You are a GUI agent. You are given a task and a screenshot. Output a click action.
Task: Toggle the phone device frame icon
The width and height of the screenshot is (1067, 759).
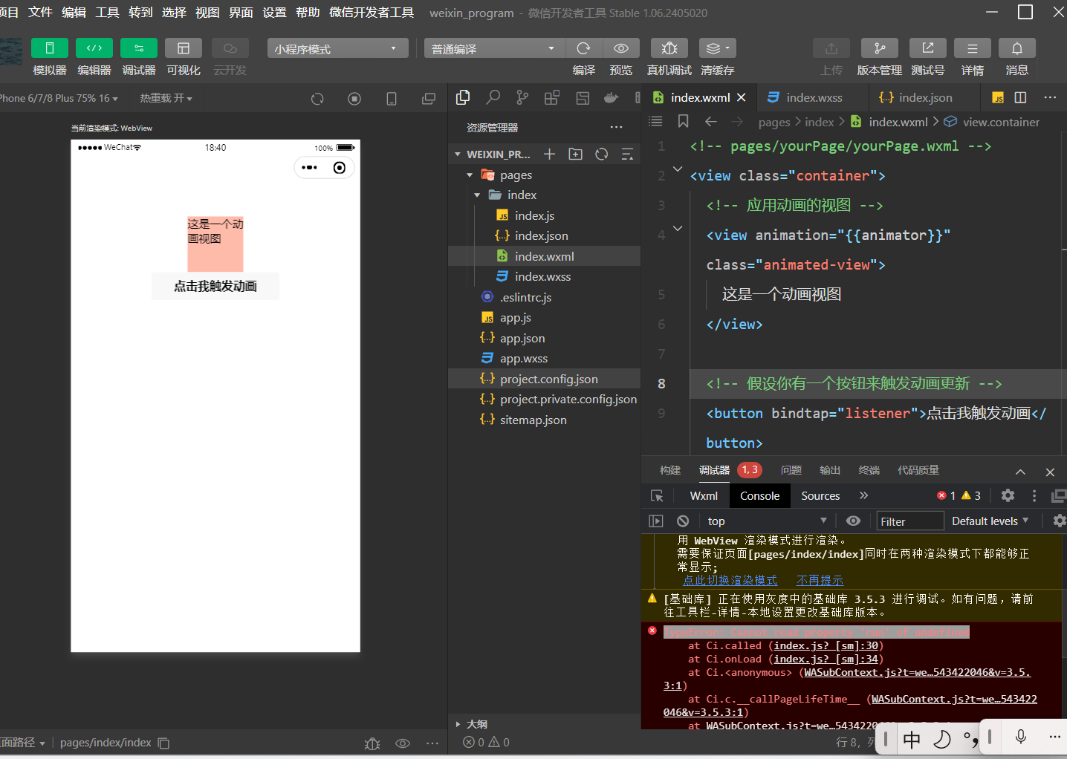pyautogui.click(x=392, y=99)
